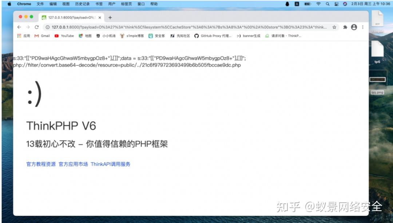Click the 地图 bookmark icon
The width and height of the screenshot is (393, 223).
(x=86, y=36)
